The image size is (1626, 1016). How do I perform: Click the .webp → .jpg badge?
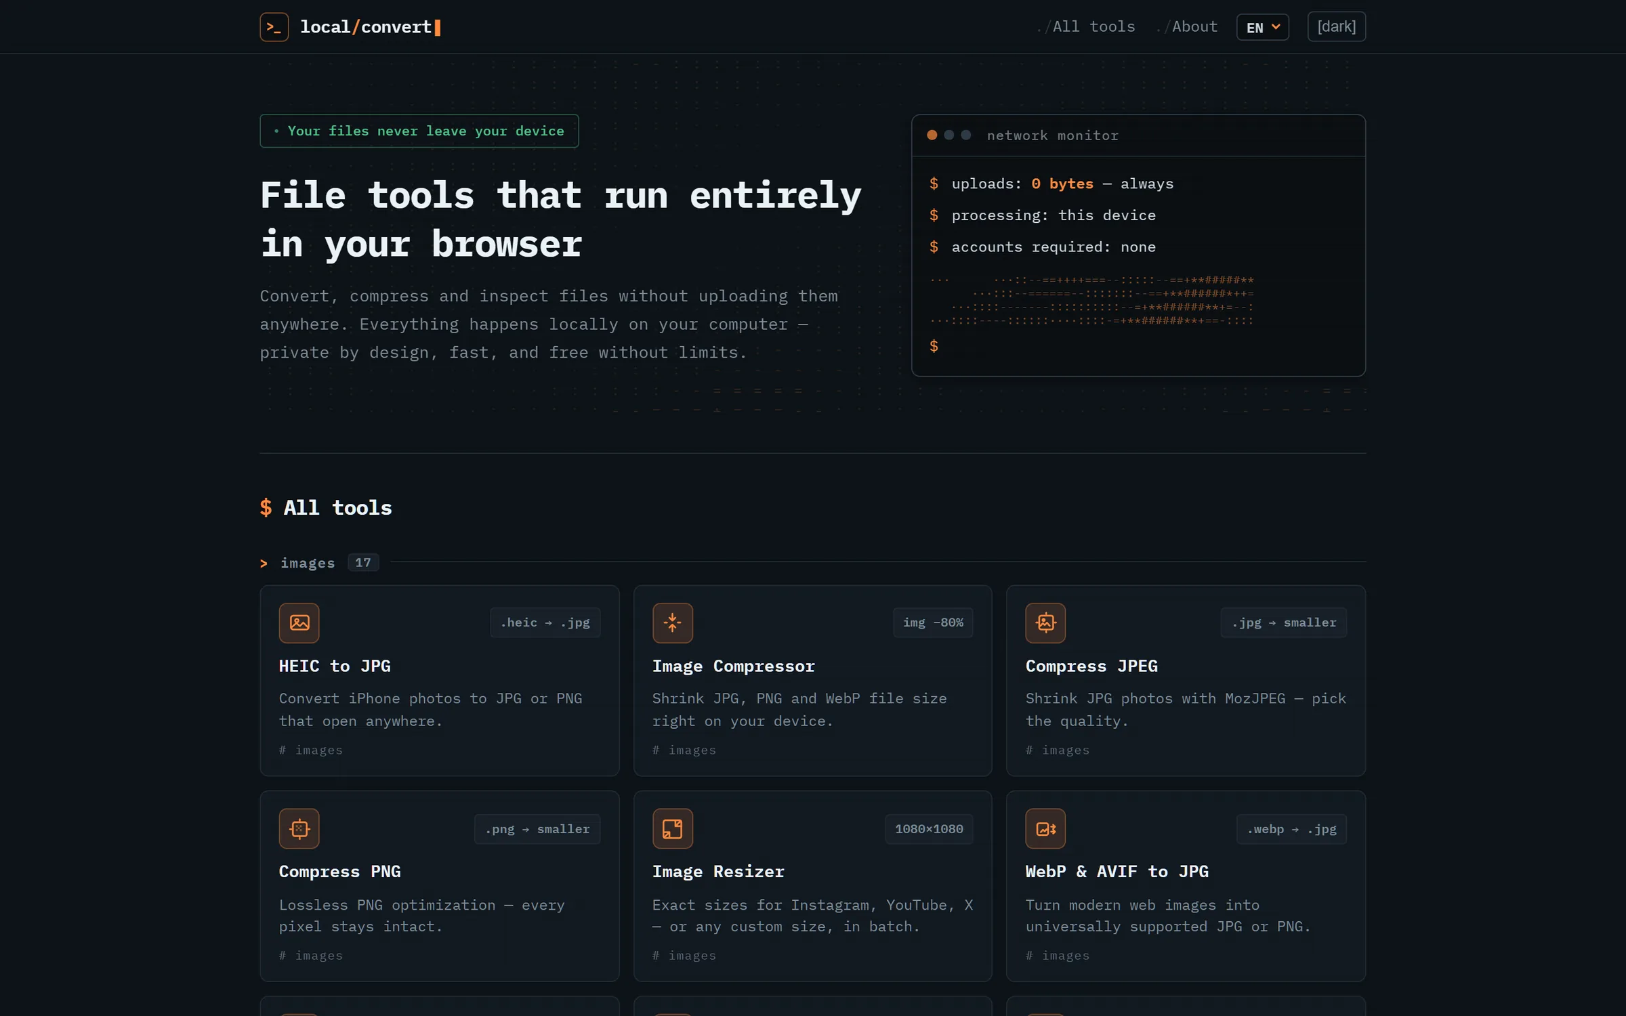[1291, 829]
